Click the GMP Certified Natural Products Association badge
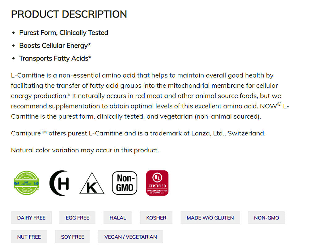 click(27, 183)
